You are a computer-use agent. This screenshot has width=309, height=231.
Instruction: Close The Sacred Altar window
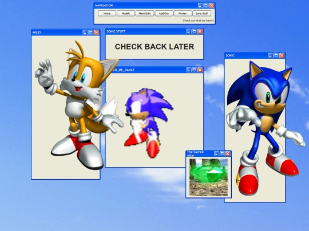click(228, 153)
